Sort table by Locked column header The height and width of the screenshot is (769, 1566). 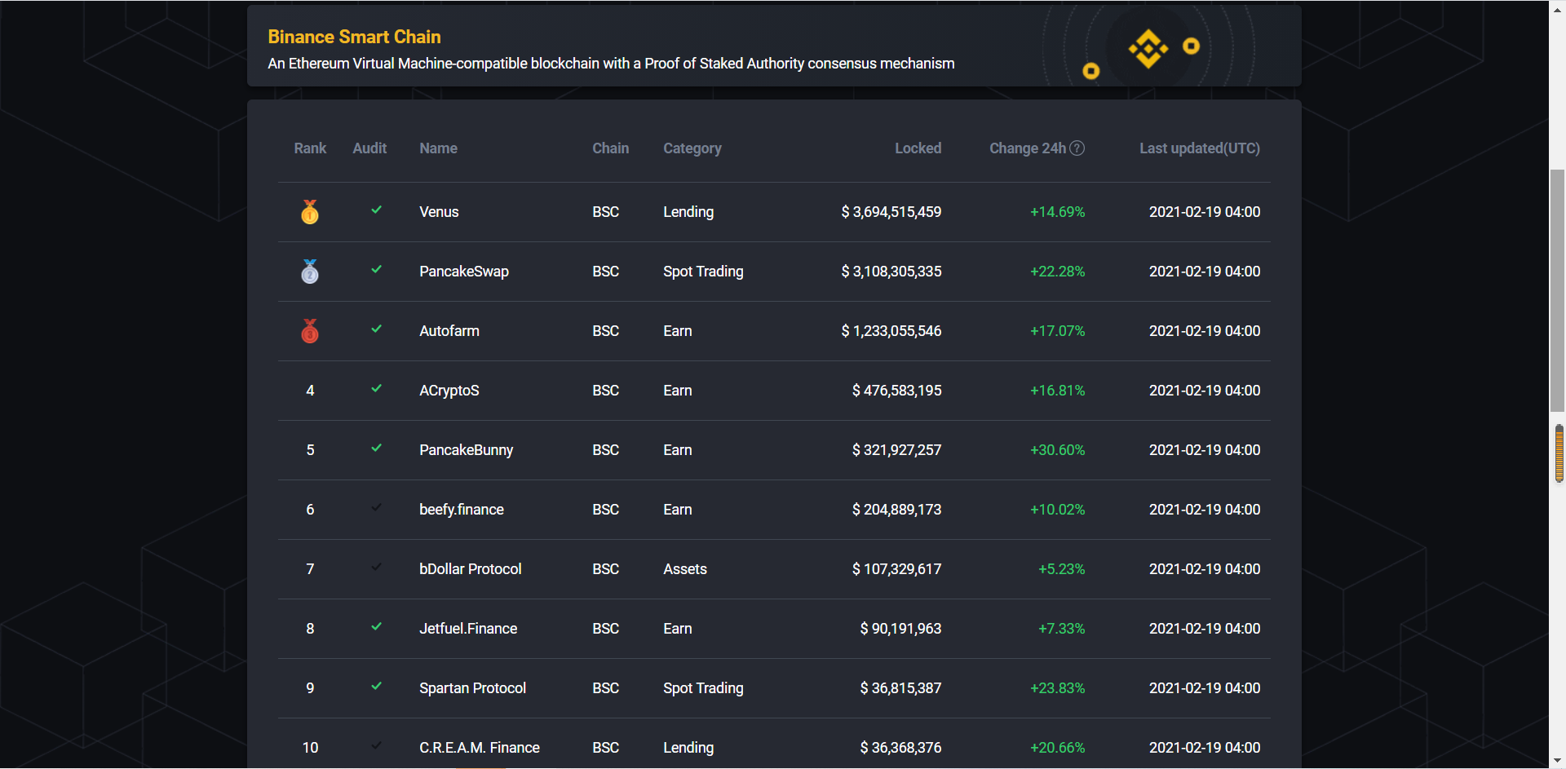918,148
